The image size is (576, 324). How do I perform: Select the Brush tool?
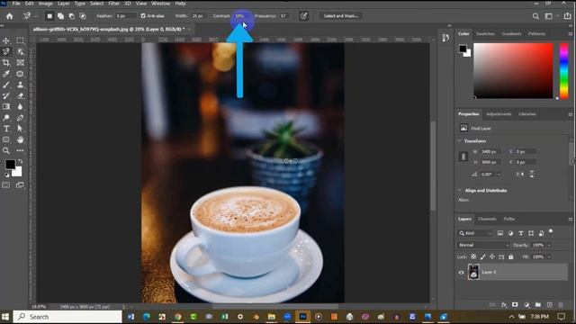pyautogui.click(x=6, y=85)
